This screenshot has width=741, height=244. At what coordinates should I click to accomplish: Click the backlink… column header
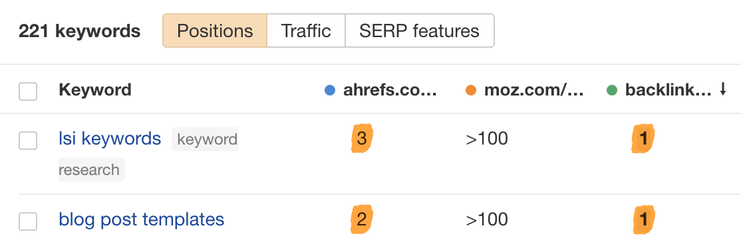[668, 90]
